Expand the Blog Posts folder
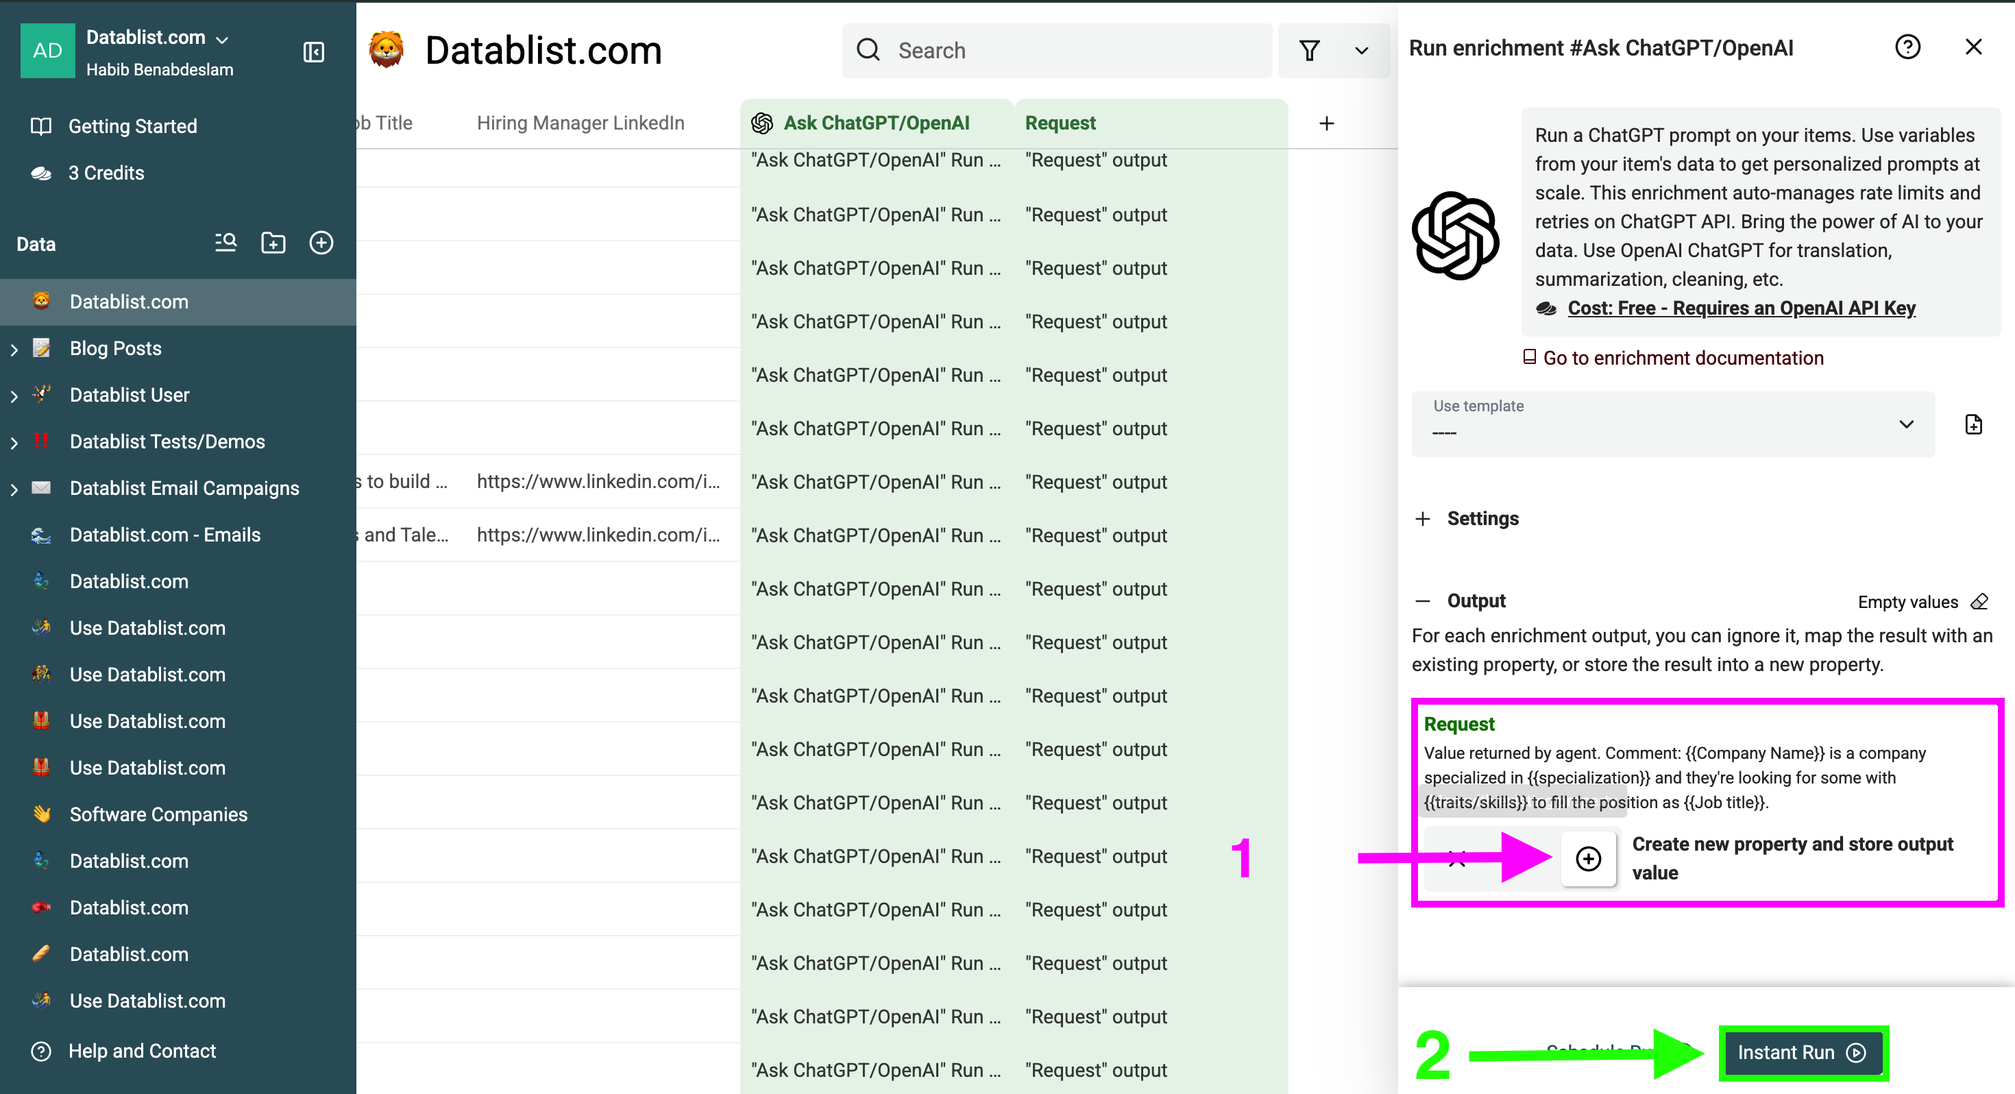This screenshot has width=2015, height=1094. coord(14,350)
